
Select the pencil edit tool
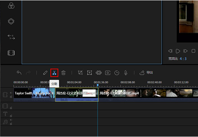click(45, 73)
